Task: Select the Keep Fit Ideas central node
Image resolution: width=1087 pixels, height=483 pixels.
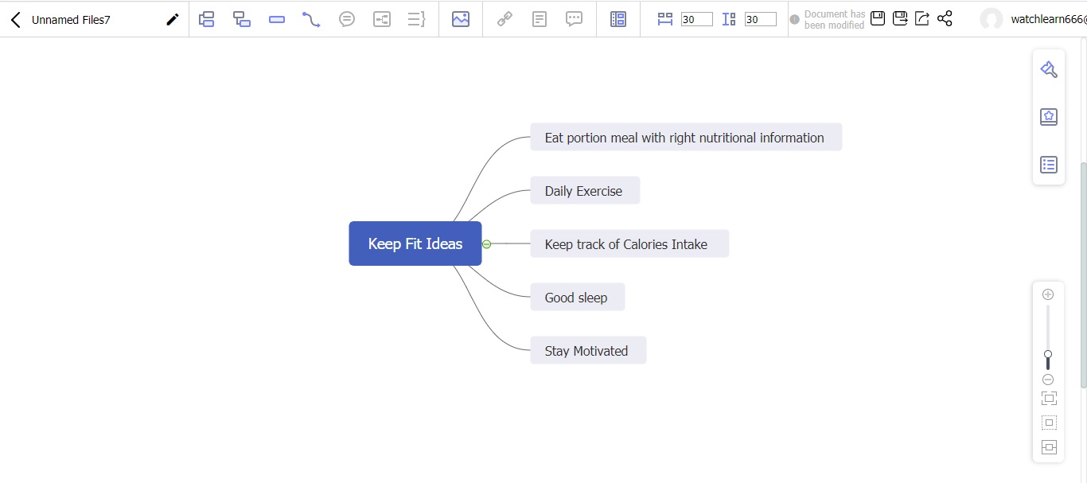Action: pos(415,243)
